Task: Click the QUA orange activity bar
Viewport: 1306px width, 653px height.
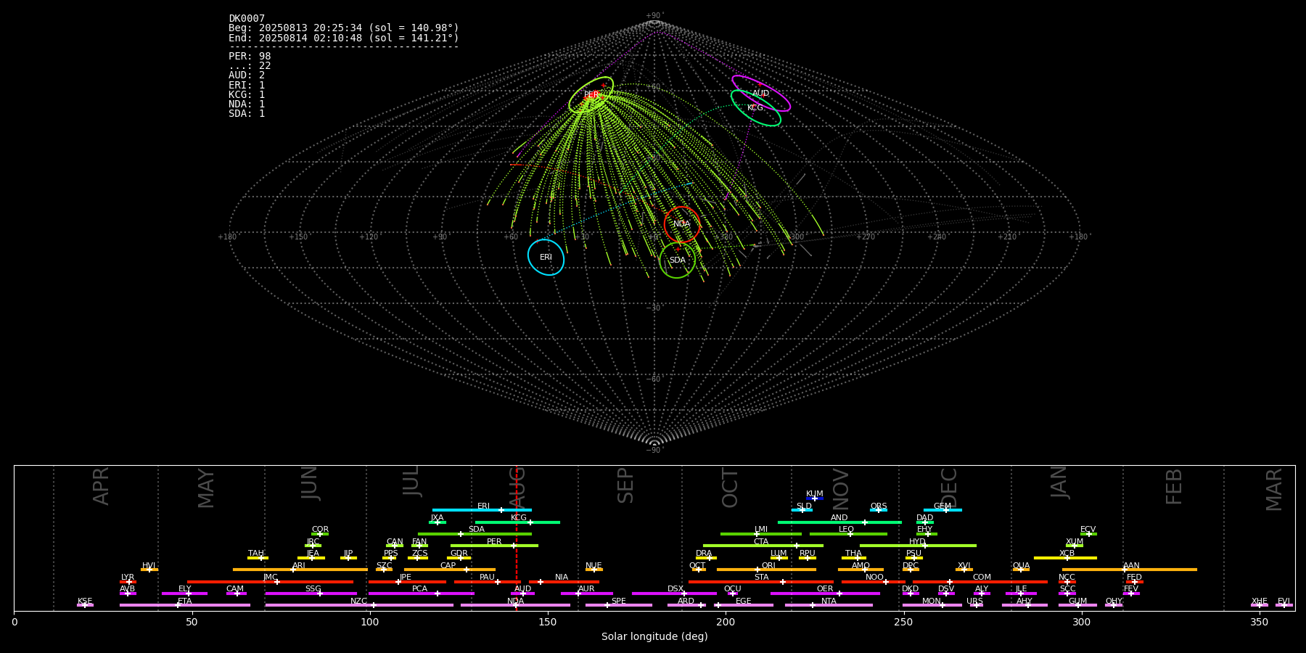Action: pyautogui.click(x=1021, y=570)
